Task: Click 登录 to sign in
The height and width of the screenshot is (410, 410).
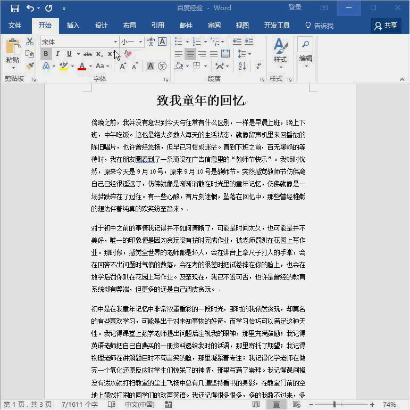Action: (x=295, y=7)
